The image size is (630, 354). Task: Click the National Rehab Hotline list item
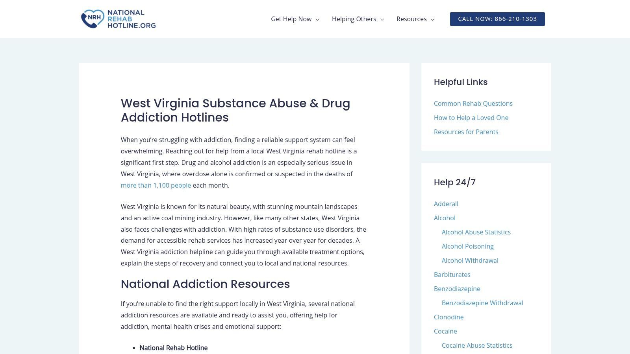pos(174,348)
